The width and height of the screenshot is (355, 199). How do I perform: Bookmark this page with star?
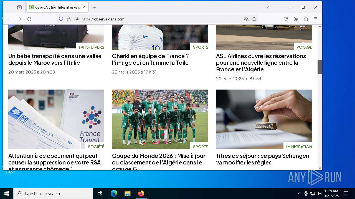(254, 19)
